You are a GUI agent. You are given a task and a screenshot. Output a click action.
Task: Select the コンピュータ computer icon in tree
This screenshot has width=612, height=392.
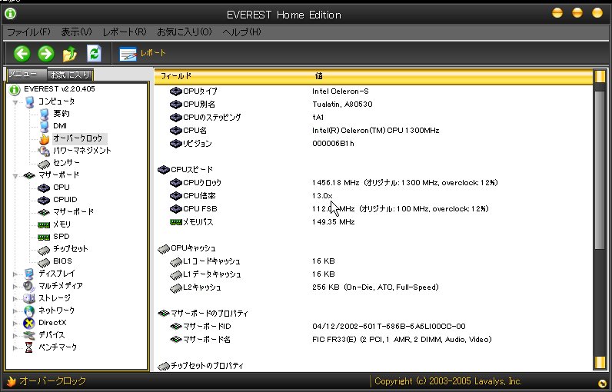(x=29, y=101)
